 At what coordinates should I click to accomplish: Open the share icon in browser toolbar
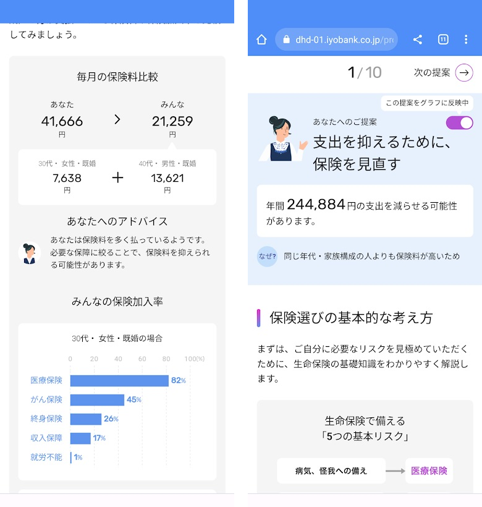(418, 40)
